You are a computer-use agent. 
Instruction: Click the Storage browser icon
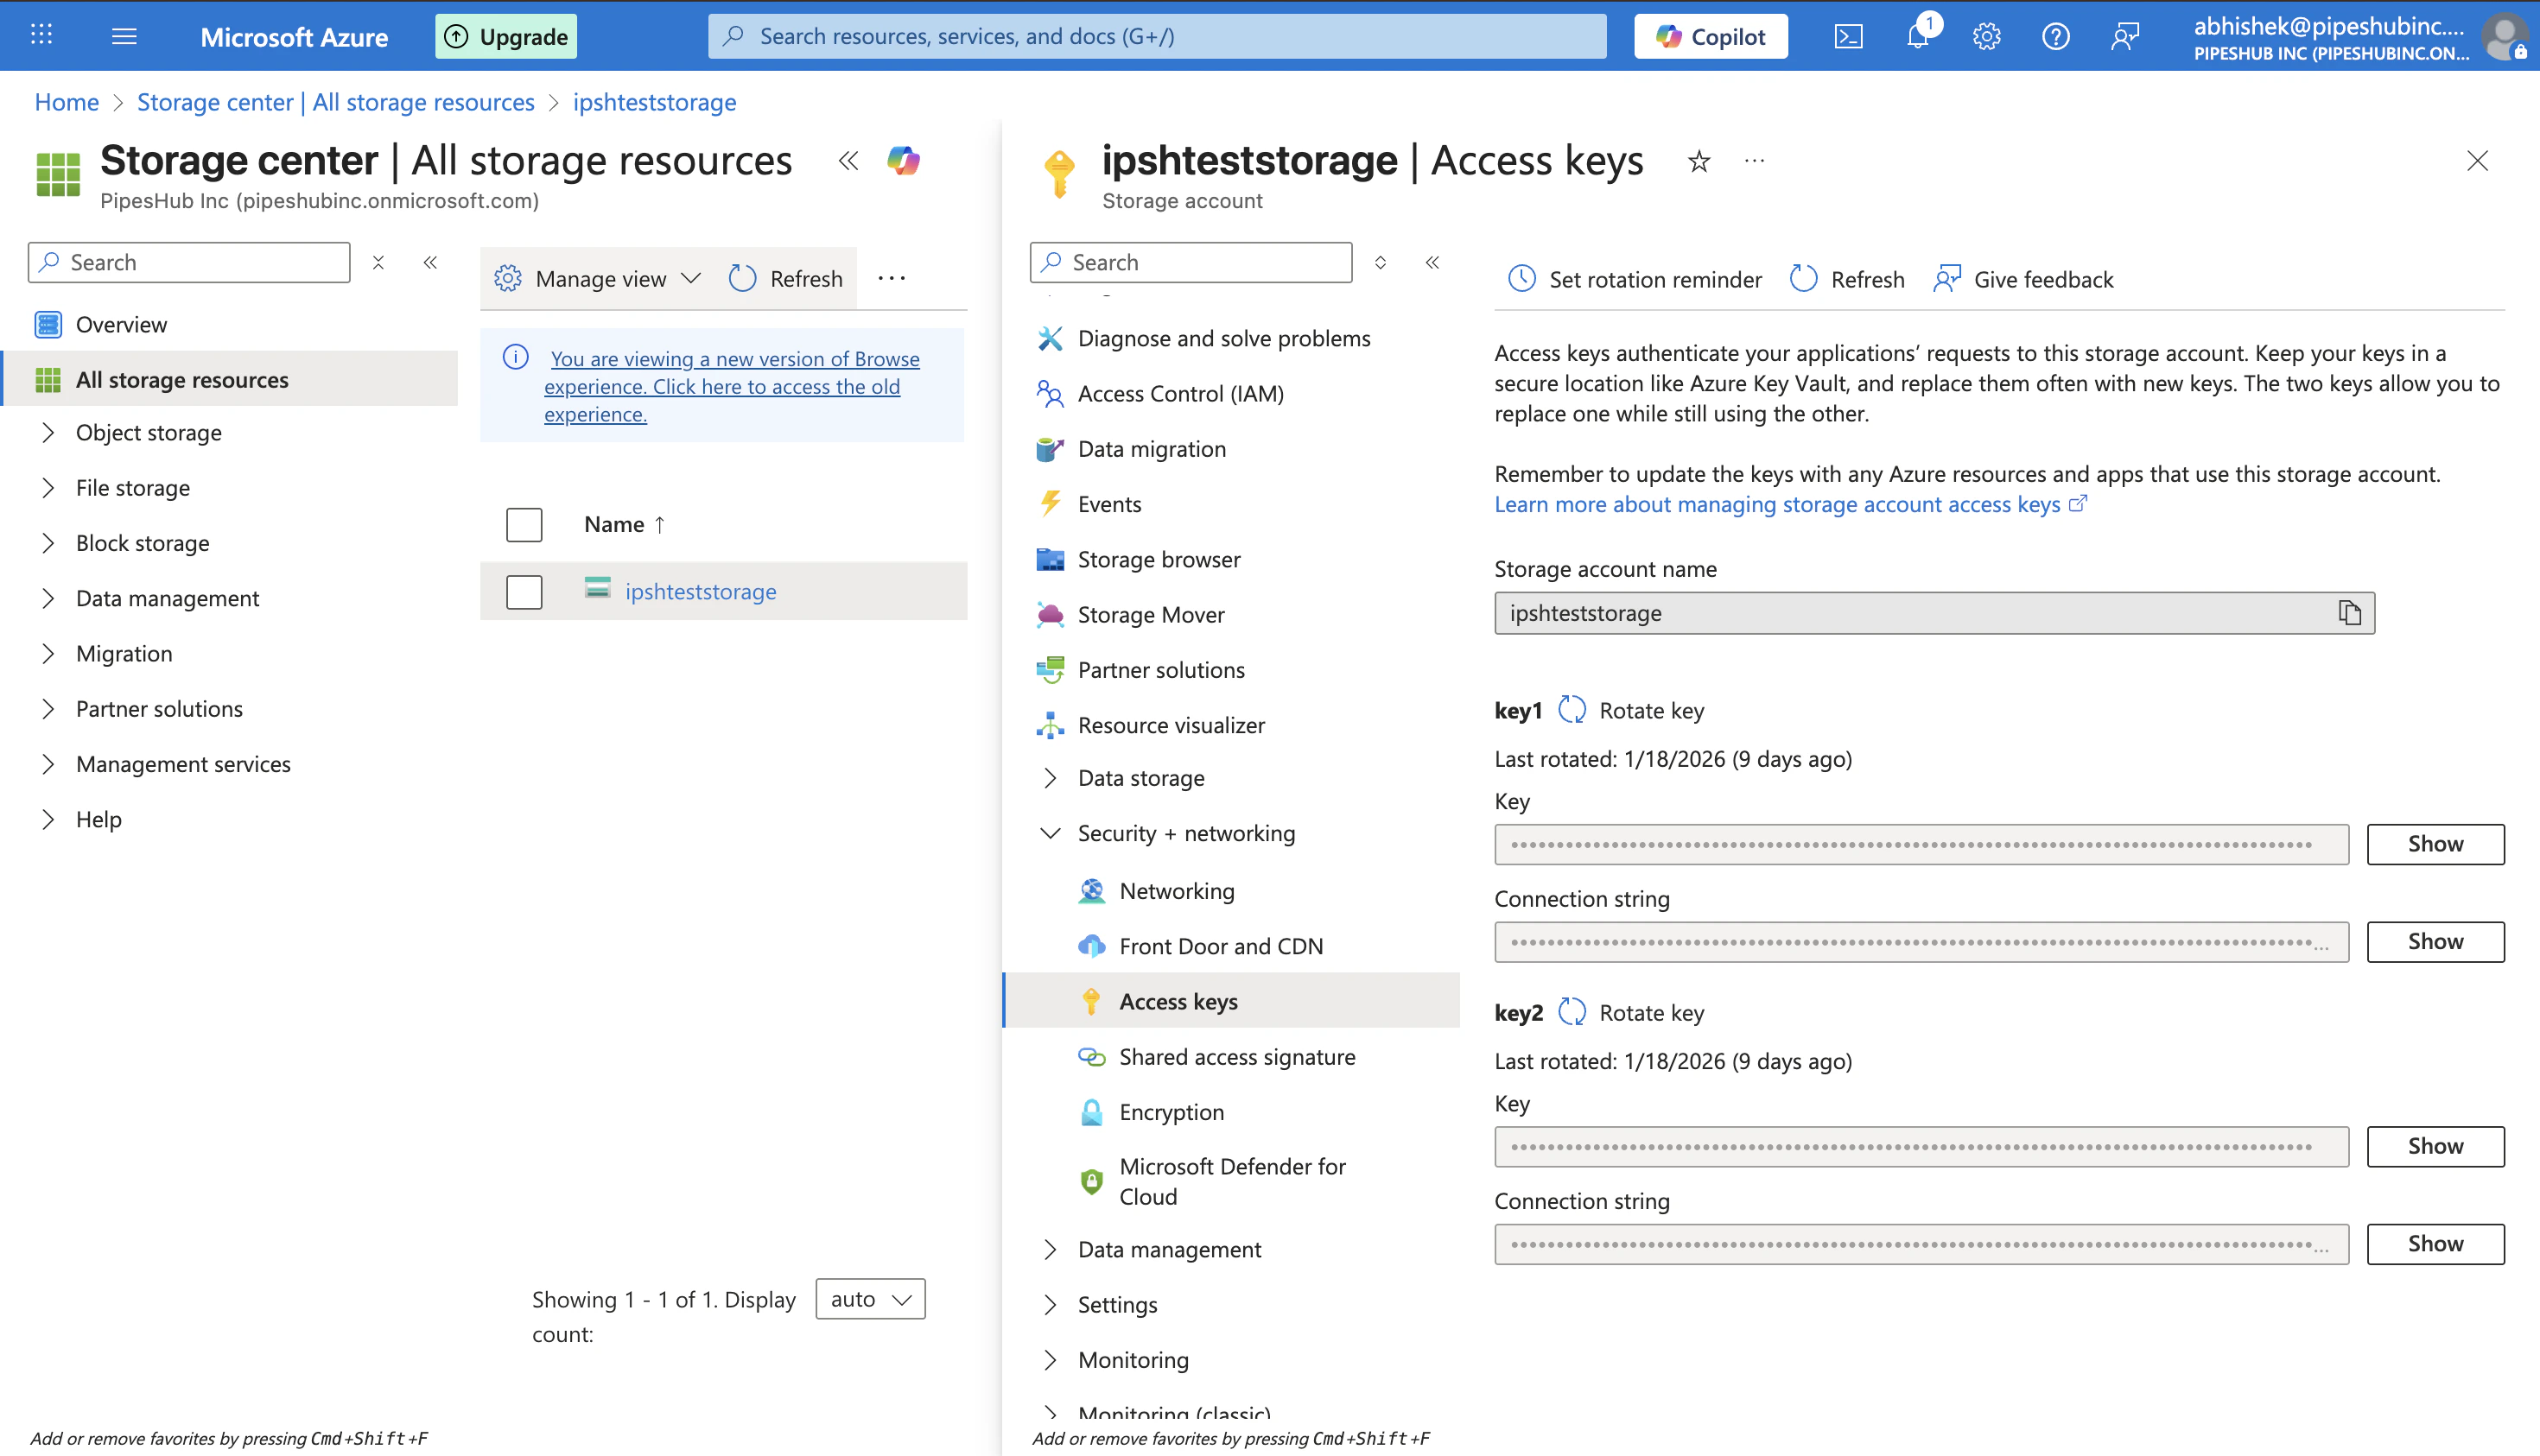tap(1050, 559)
